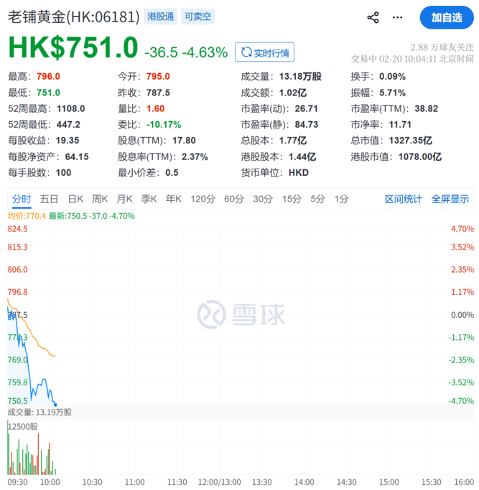479x490 pixels.
Task: Click 委比 value -10.17%
Action: point(164,125)
